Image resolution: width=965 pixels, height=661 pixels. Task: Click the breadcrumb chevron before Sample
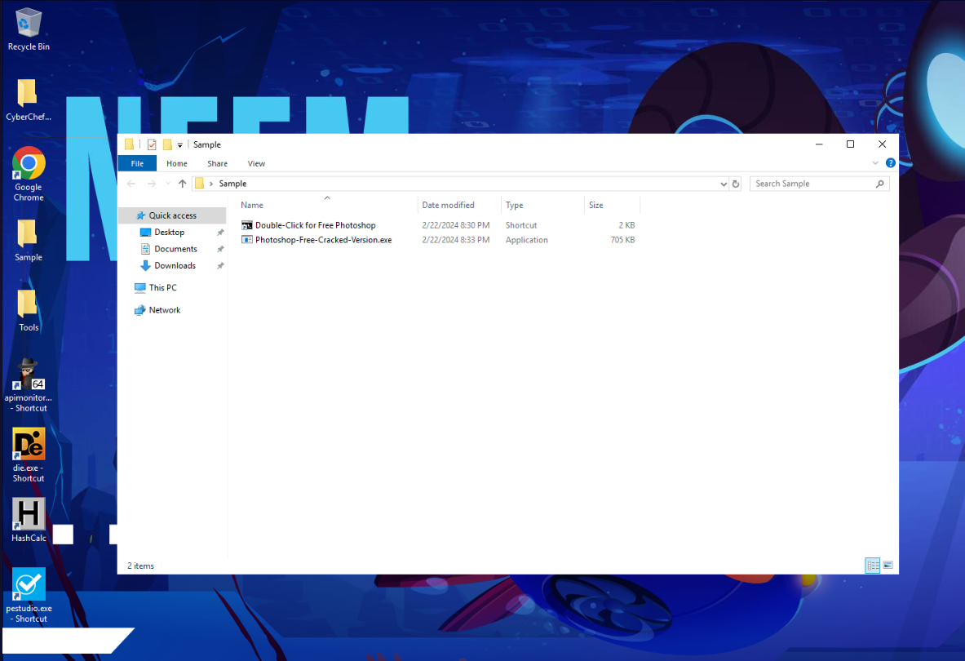[x=211, y=184]
